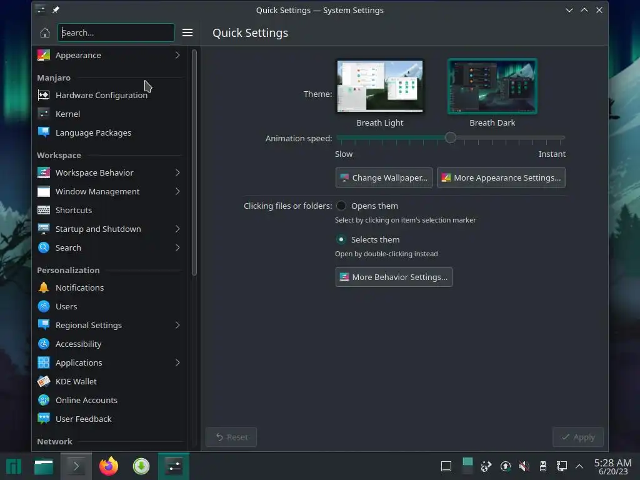The height and width of the screenshot is (480, 640).
Task: Click the KDE Wallet icon
Action: 44,382
